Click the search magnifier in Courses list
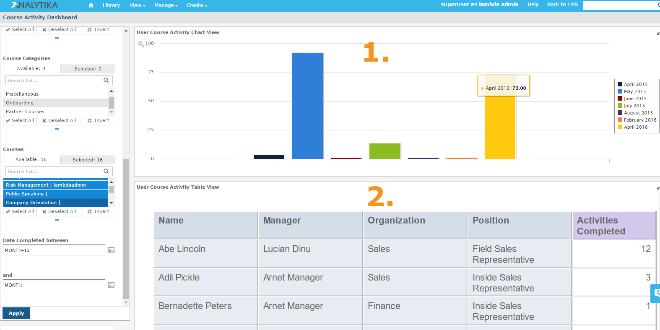Viewport: 660px width, 330px height. click(x=106, y=171)
